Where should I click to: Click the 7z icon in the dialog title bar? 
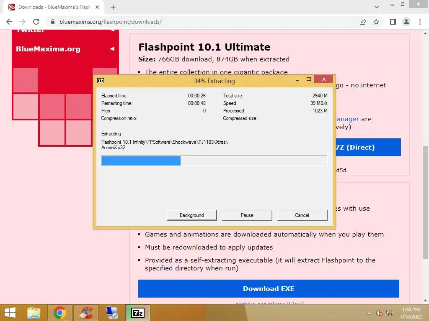pos(101,81)
